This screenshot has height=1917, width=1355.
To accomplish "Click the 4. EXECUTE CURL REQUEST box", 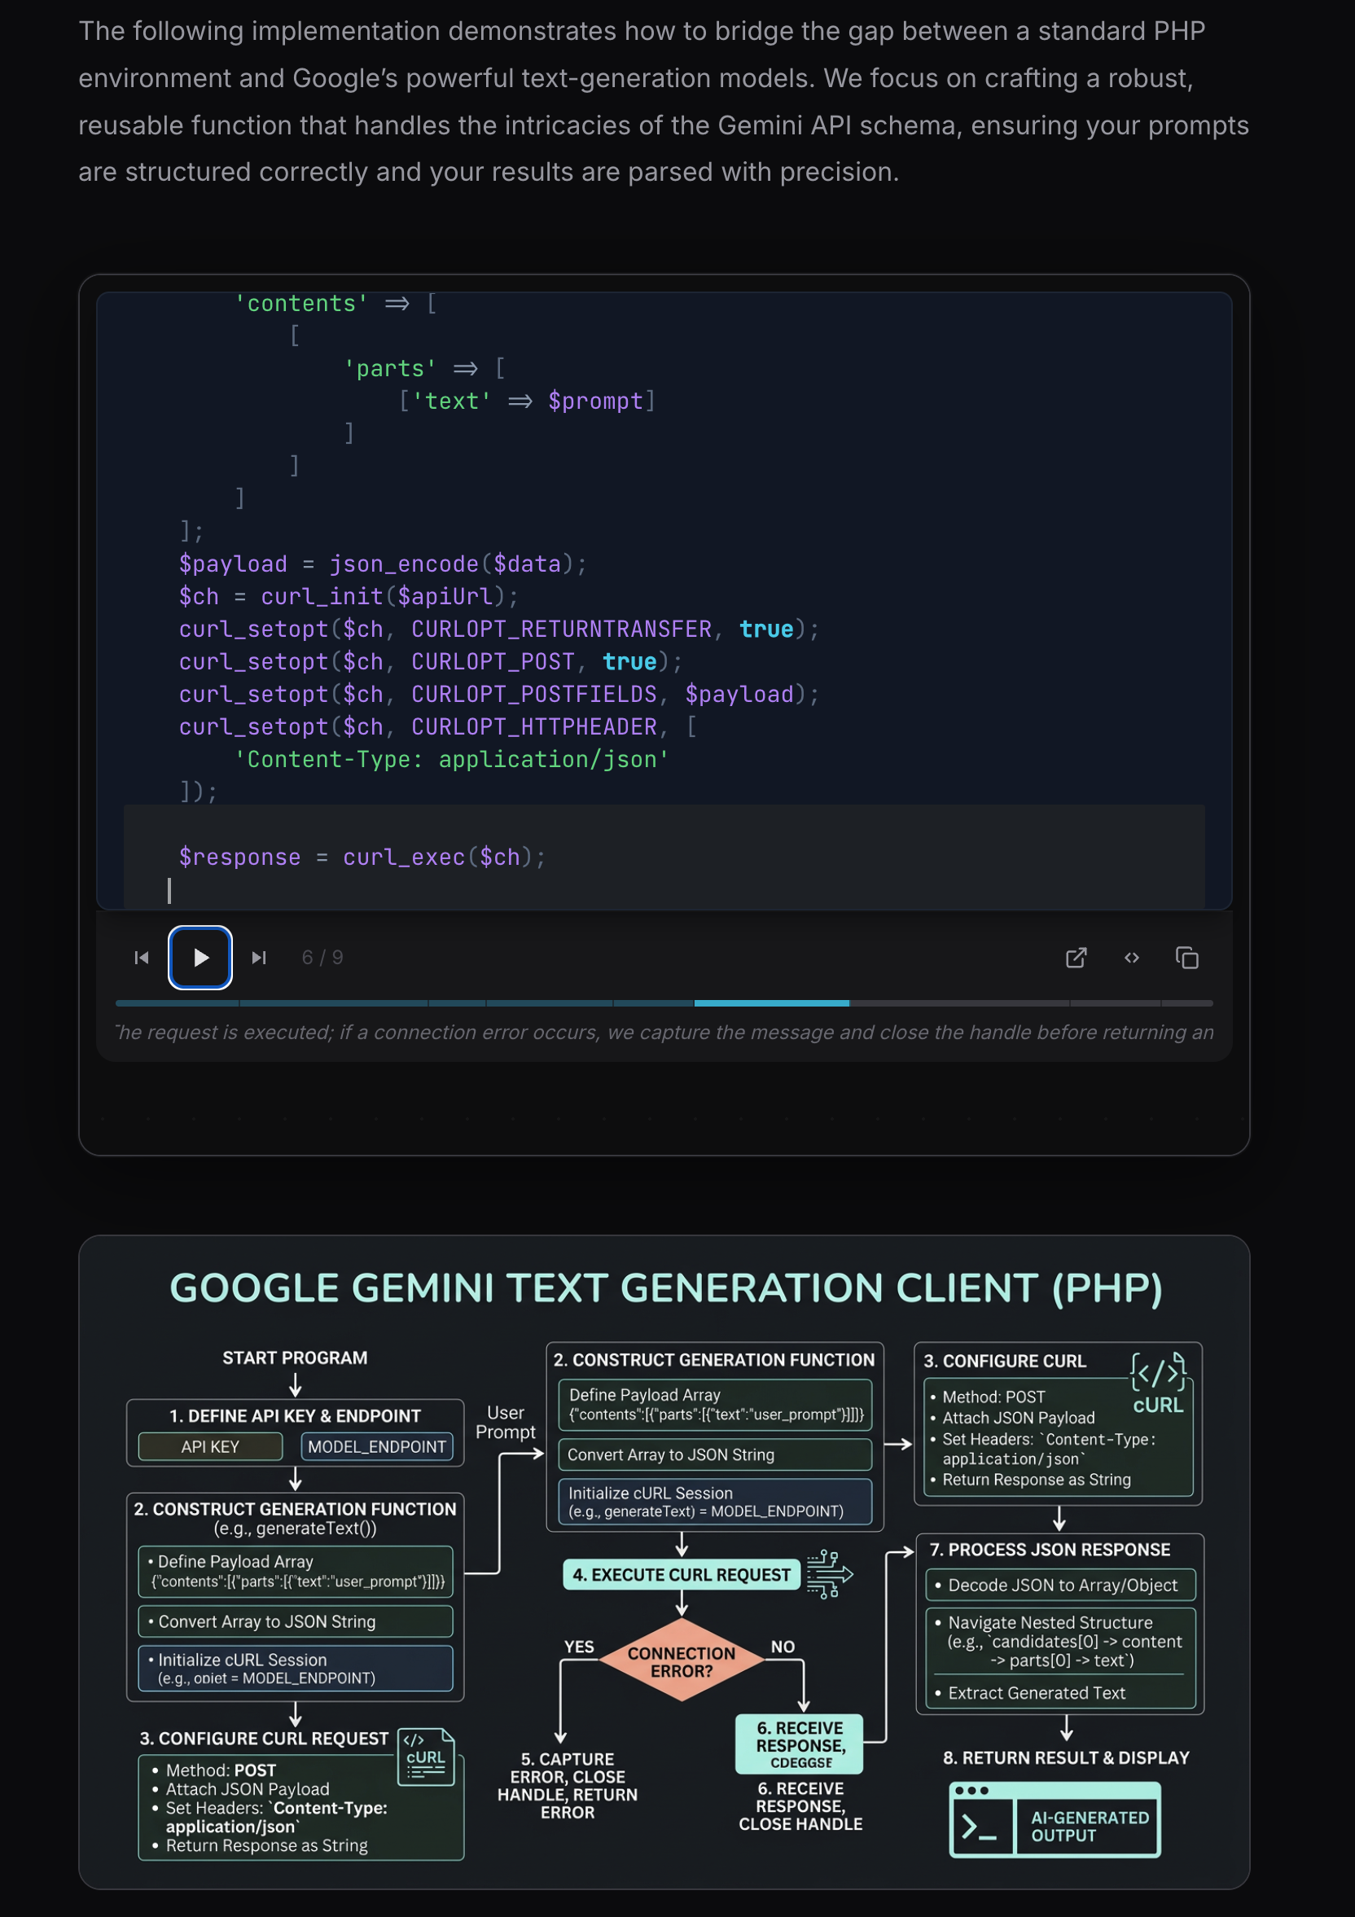I will [682, 1575].
